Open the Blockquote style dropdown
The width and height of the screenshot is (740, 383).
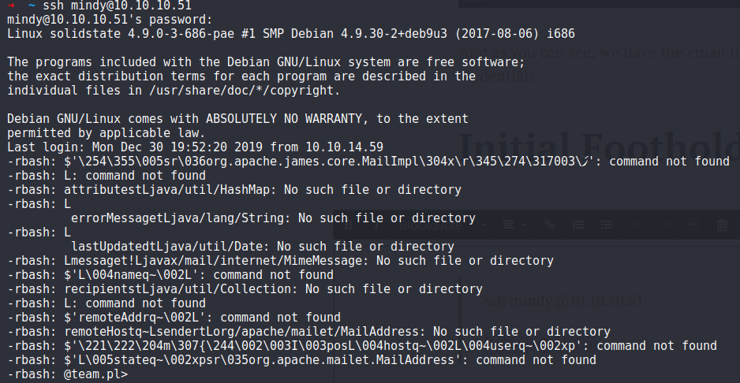click(442, 225)
